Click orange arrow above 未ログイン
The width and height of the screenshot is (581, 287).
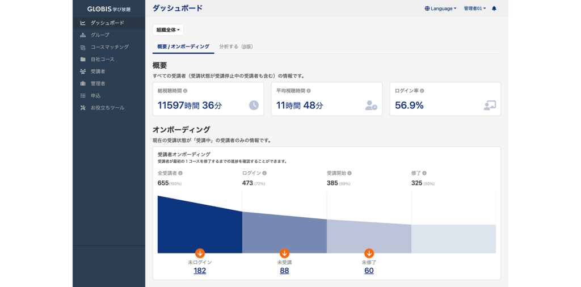tap(200, 253)
